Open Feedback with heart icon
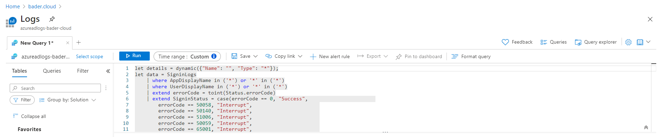This screenshot has width=659, height=137. tap(517, 42)
